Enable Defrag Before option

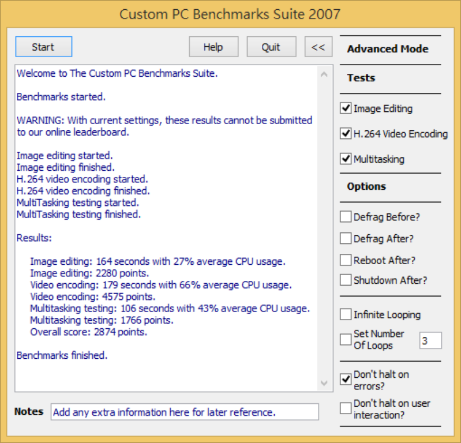[x=346, y=217]
